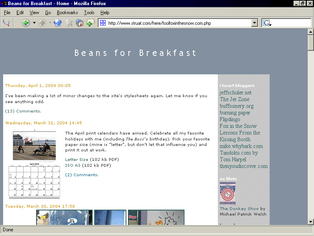Visit the jeffschuler.net blog link
This screenshot has width=314, height=236.
[x=235, y=93]
